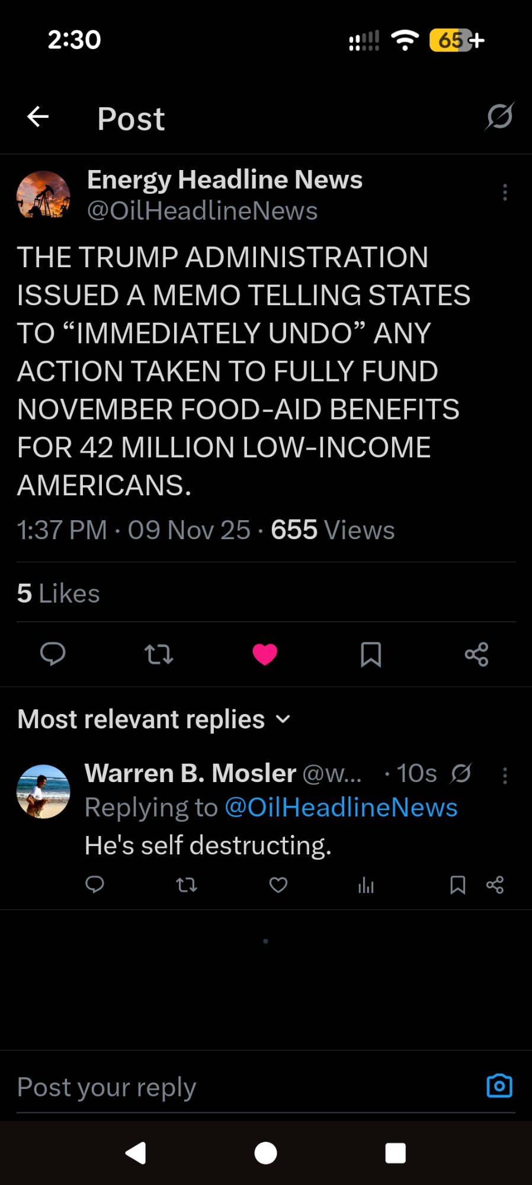Share the Energy Headline News post
The height and width of the screenshot is (1185, 532).
point(476,654)
